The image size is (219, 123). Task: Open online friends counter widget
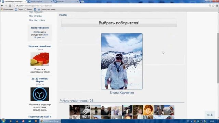tap(210, 115)
